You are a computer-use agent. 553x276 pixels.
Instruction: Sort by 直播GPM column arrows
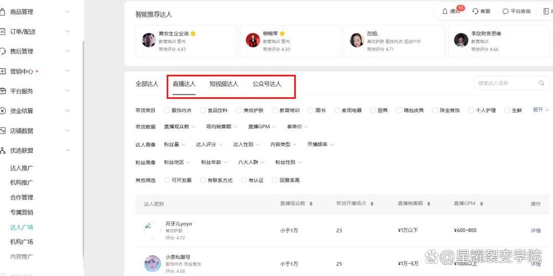click(x=482, y=204)
